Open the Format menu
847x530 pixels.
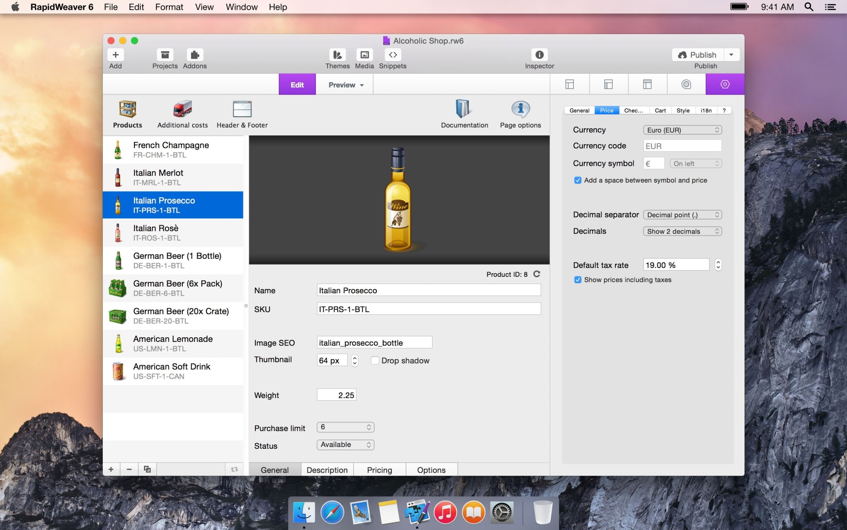click(x=169, y=7)
